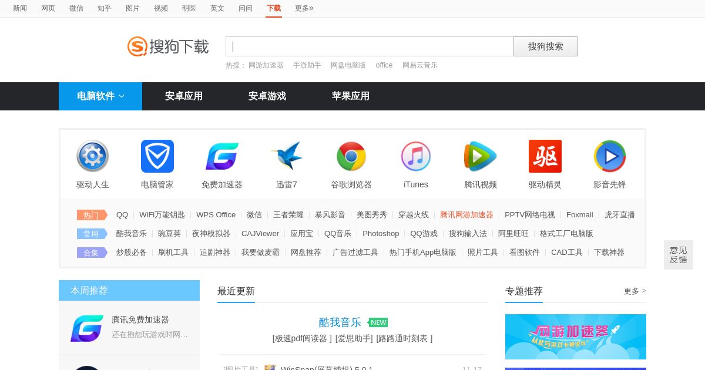Click the 腾讯视频 icon
The image size is (705, 370).
pyautogui.click(x=481, y=156)
